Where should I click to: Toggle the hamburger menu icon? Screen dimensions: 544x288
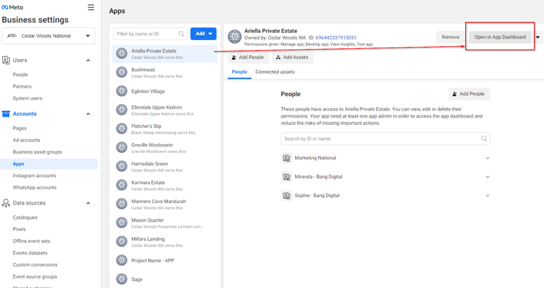coord(91,7)
